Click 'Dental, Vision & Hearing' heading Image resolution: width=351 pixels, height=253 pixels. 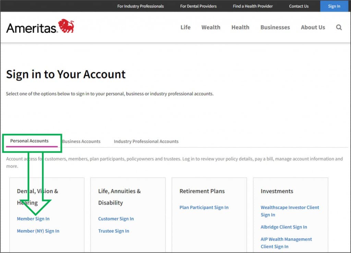coord(37,197)
